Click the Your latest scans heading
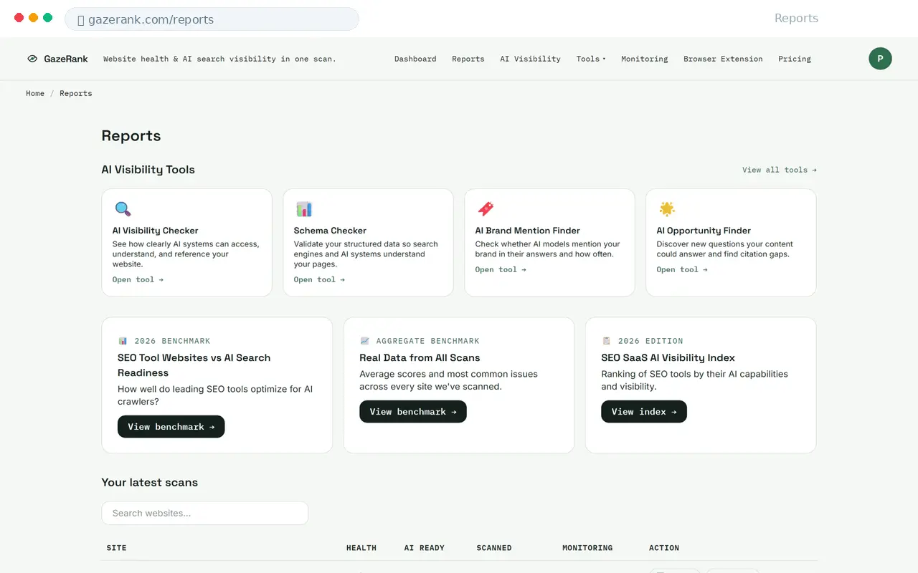This screenshot has width=918, height=573. coord(150,482)
